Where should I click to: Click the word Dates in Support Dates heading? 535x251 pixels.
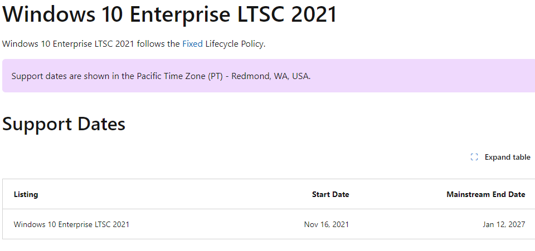coord(101,124)
